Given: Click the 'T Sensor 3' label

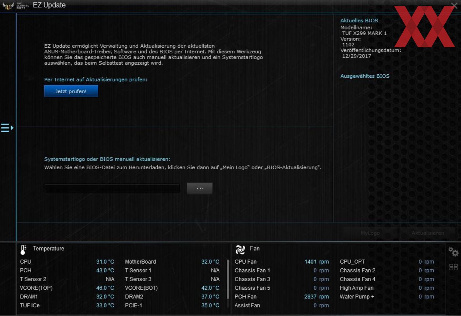Looking at the screenshot, I should pos(138,279).
